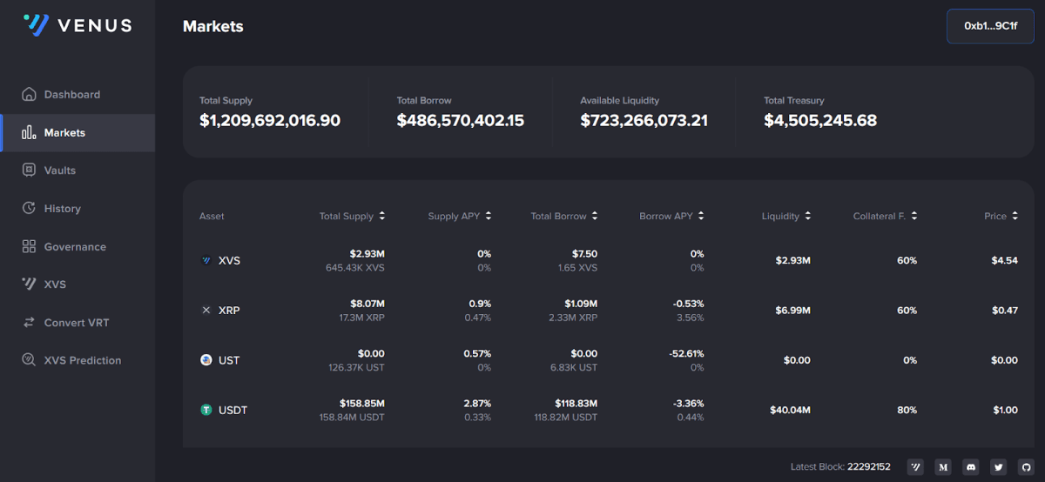The height and width of the screenshot is (482, 1045).
Task: Click the XVS sidebar icon
Action: 29,284
